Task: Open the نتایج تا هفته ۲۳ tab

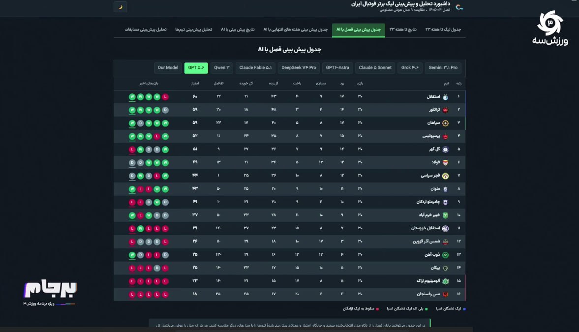Action: [403, 30]
